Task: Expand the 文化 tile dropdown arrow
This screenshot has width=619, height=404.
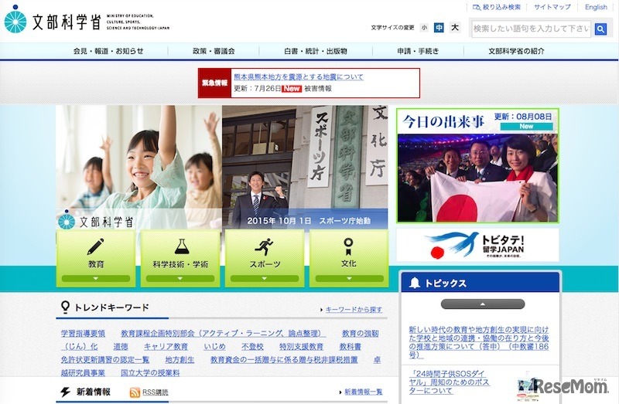Action: pos(349,278)
